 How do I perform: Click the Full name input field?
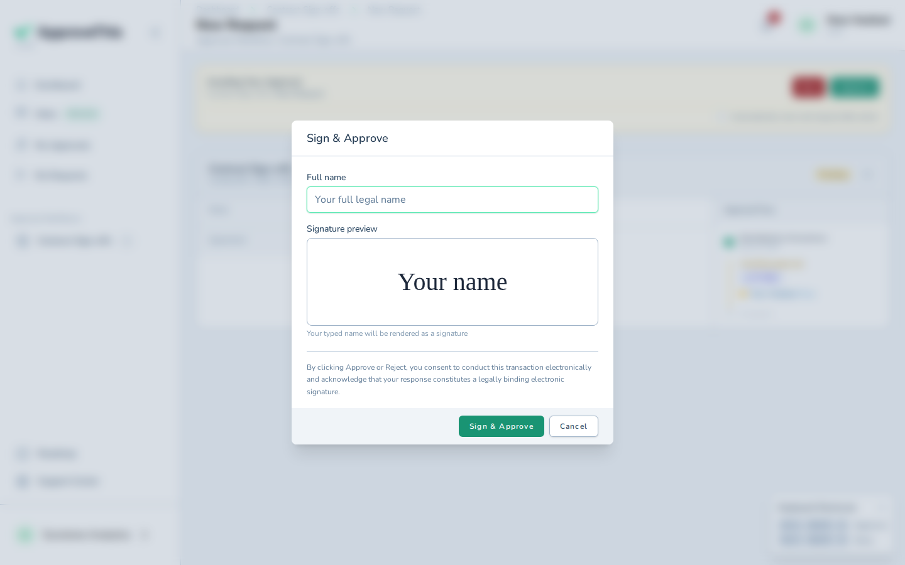tap(452, 200)
